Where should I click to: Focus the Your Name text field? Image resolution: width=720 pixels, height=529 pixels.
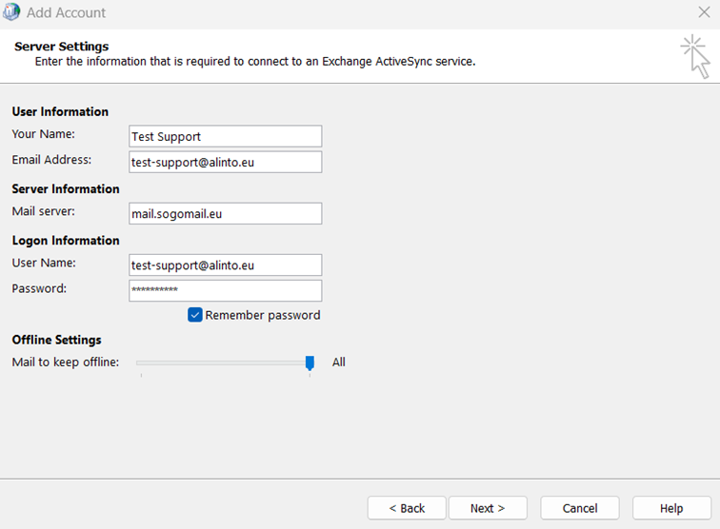(x=225, y=136)
